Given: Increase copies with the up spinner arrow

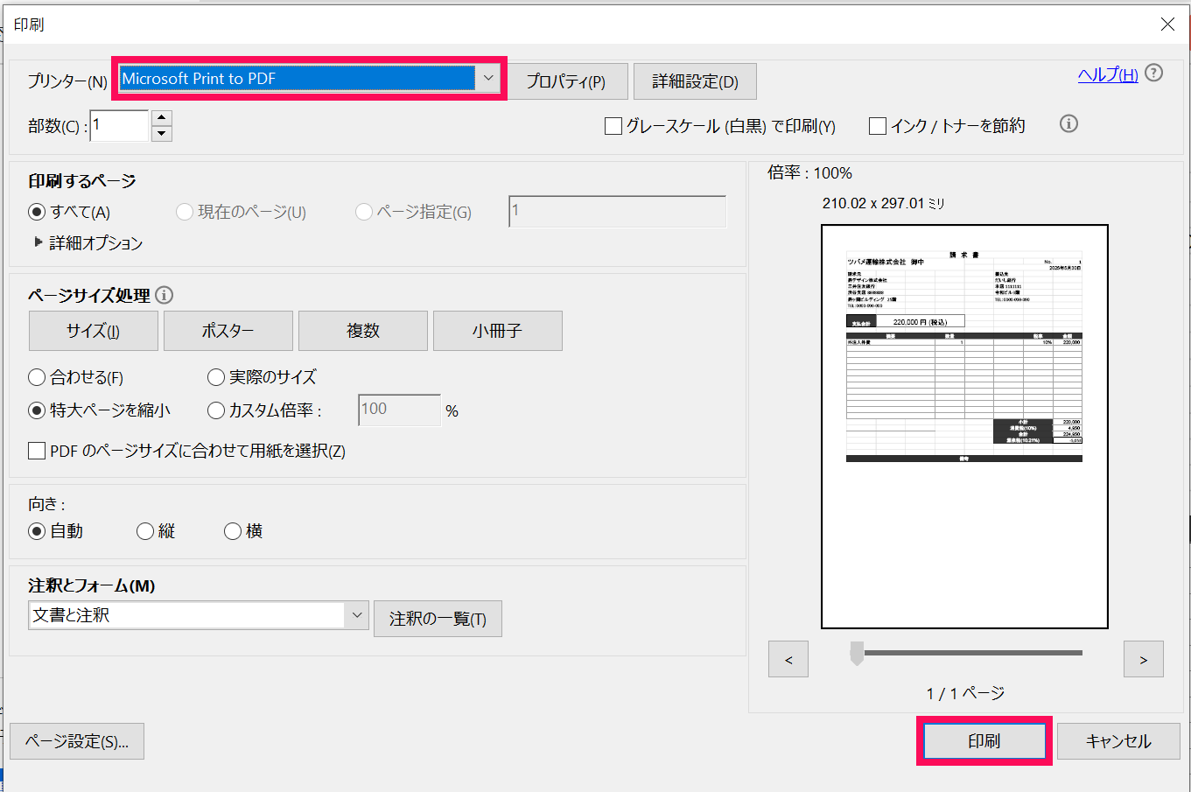Looking at the screenshot, I should pos(161,118).
